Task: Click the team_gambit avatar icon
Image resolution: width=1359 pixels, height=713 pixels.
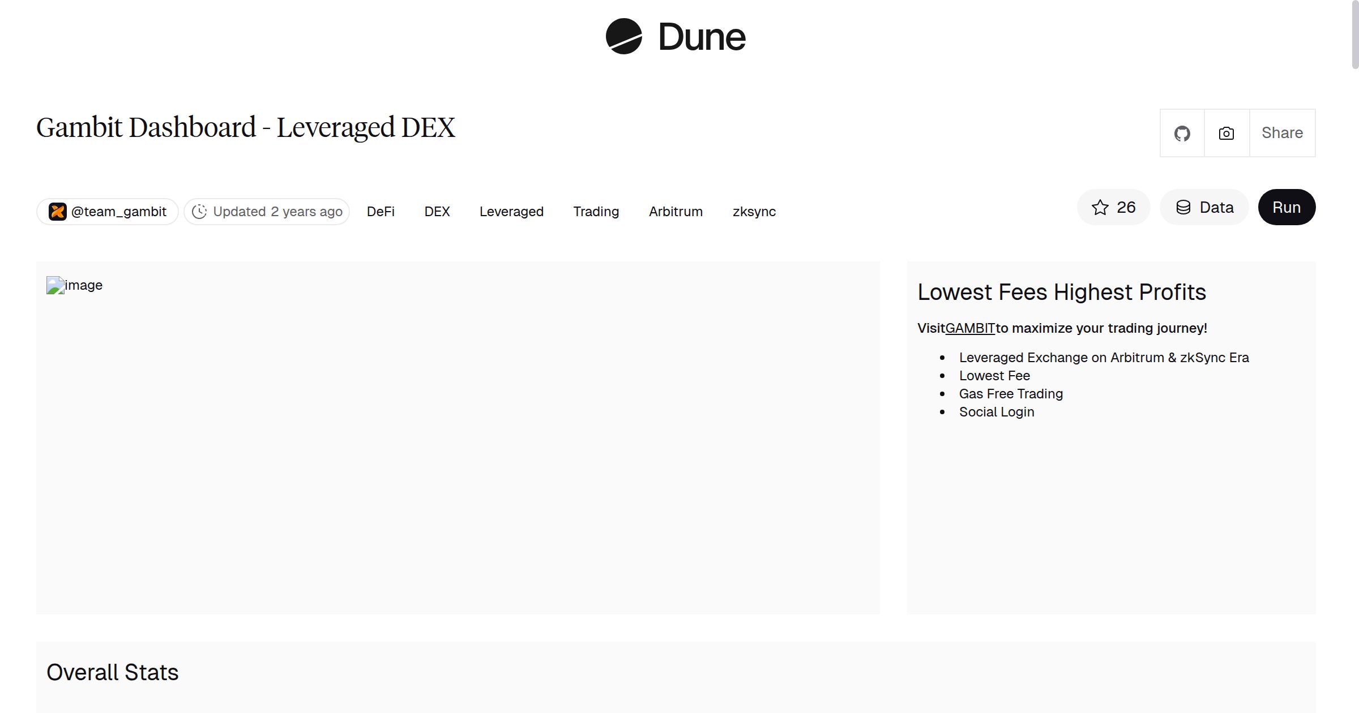Action: click(x=57, y=211)
